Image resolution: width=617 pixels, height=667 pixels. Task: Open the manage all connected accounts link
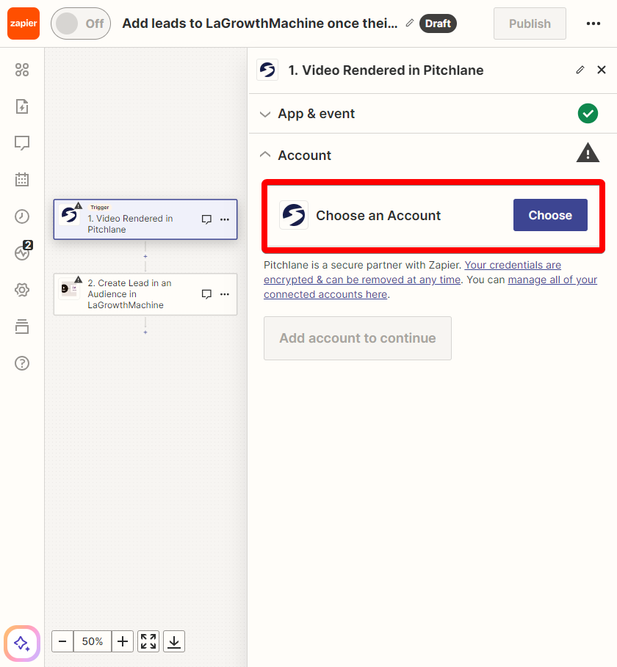click(x=430, y=287)
